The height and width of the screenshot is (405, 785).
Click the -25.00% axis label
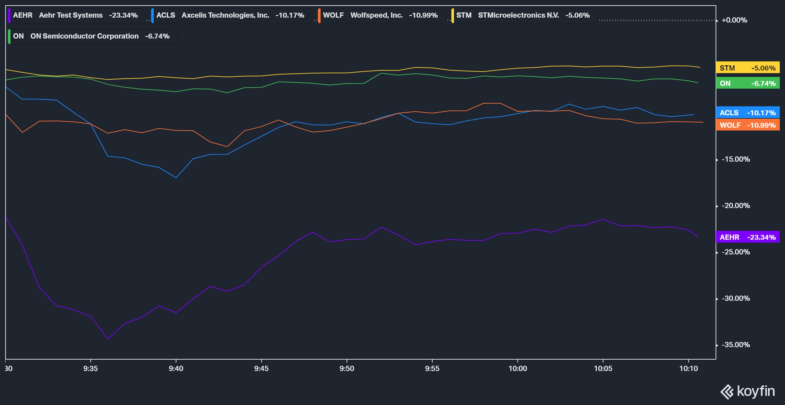(x=736, y=252)
